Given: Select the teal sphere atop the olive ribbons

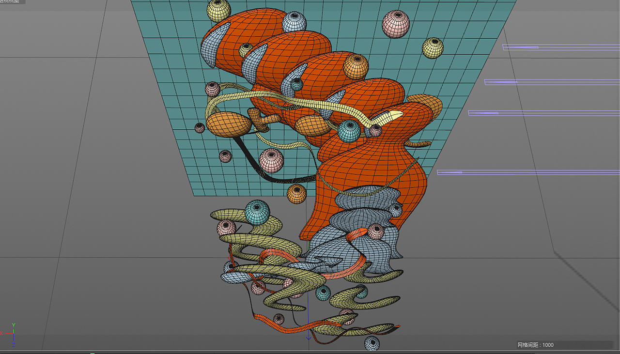Looking at the screenshot, I should (x=257, y=212).
